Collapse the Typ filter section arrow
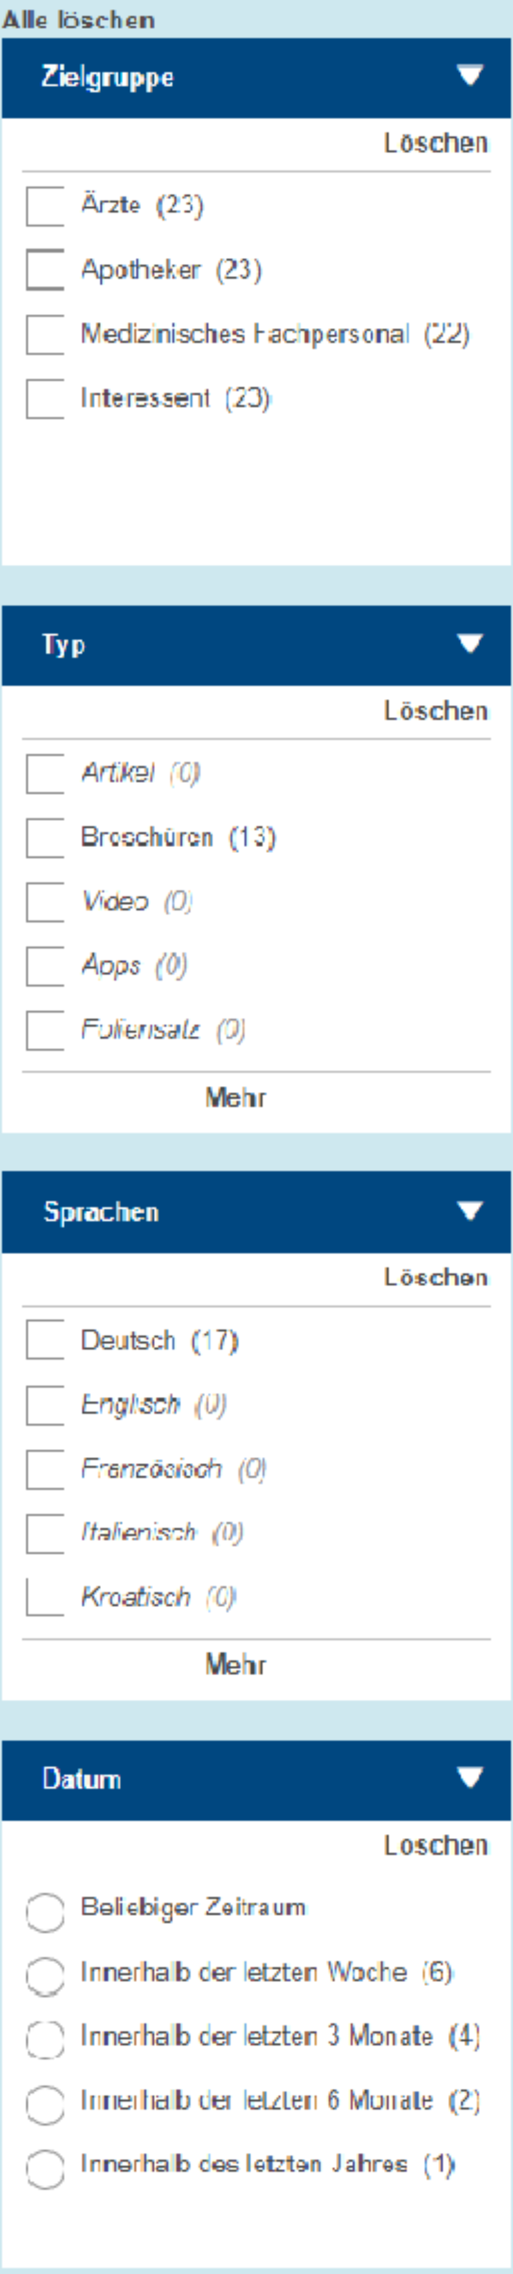 [x=471, y=643]
